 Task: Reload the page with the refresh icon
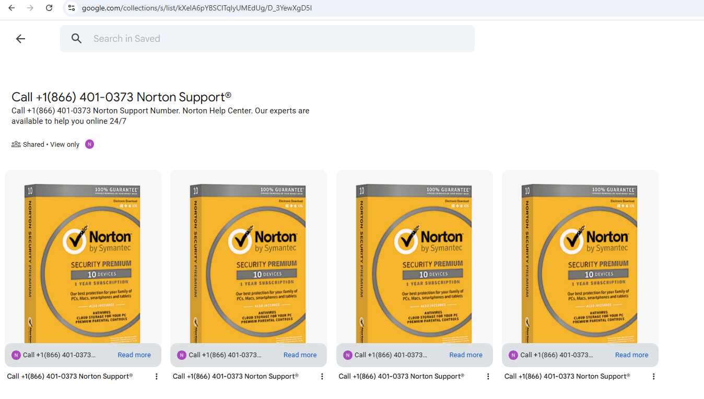[49, 8]
